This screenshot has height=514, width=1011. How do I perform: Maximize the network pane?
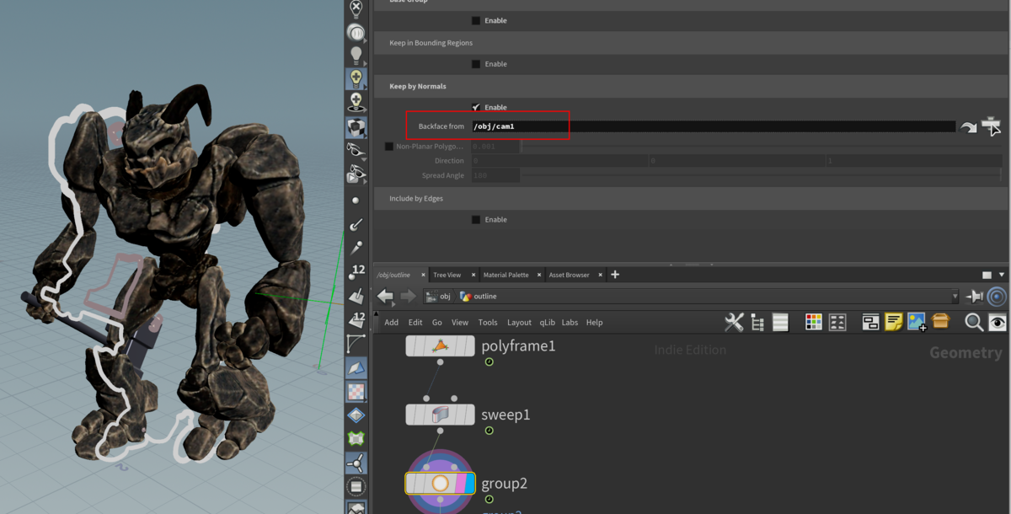[987, 275]
